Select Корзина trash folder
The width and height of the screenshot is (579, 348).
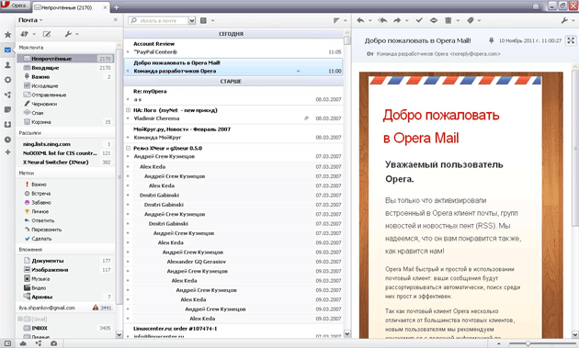point(65,122)
